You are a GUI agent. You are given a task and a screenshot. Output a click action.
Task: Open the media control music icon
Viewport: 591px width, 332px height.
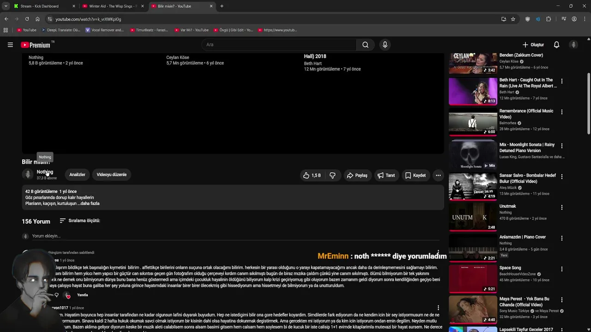[564, 19]
